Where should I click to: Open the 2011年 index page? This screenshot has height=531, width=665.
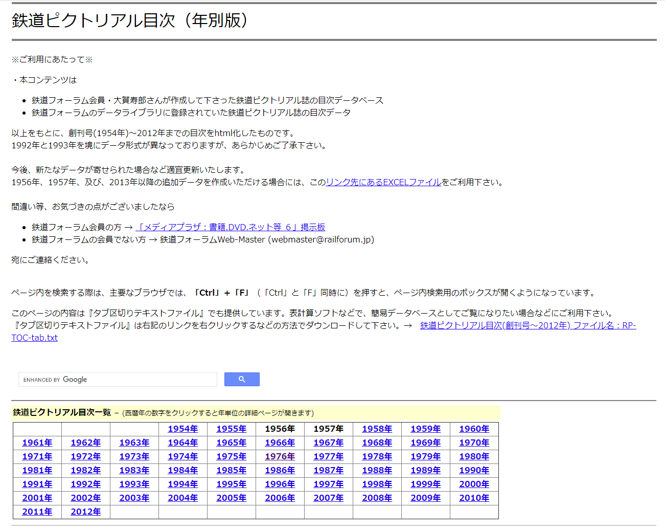click(x=37, y=512)
